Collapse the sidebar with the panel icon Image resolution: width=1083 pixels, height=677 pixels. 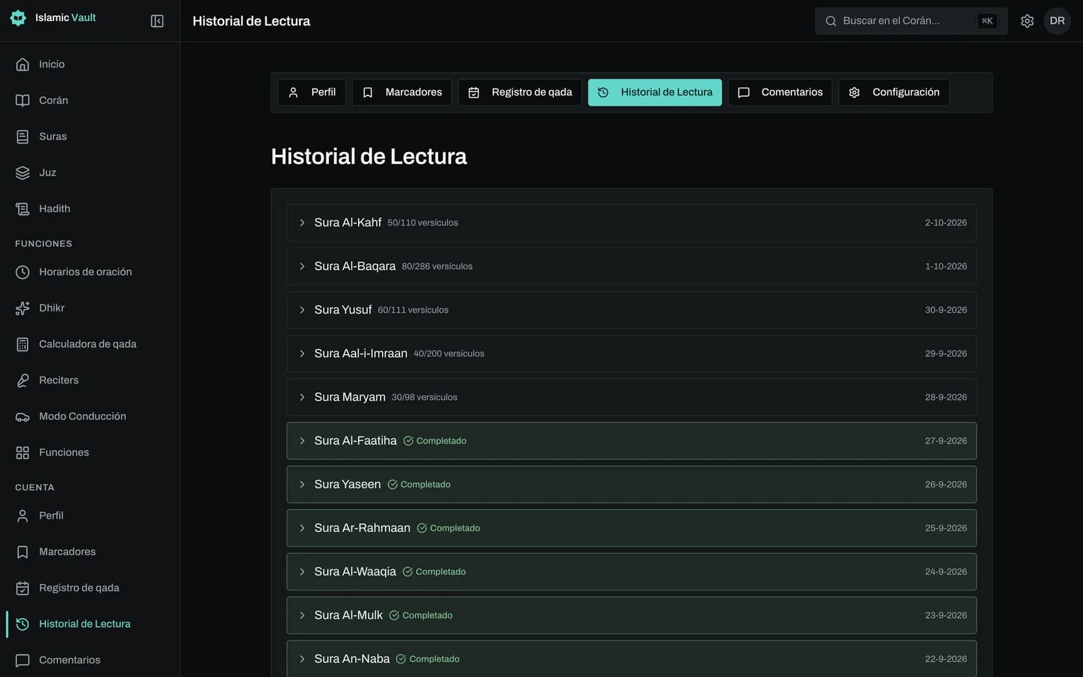pyautogui.click(x=157, y=21)
